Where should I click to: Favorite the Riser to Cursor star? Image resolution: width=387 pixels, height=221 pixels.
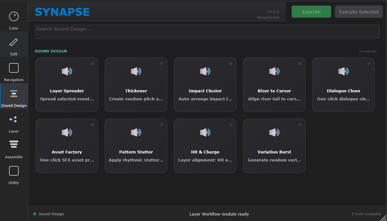[x=300, y=63]
